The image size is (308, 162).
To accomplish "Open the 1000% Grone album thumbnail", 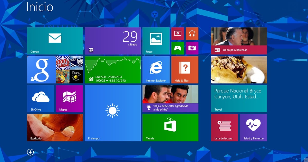I will pyautogui.click(x=63, y=63).
